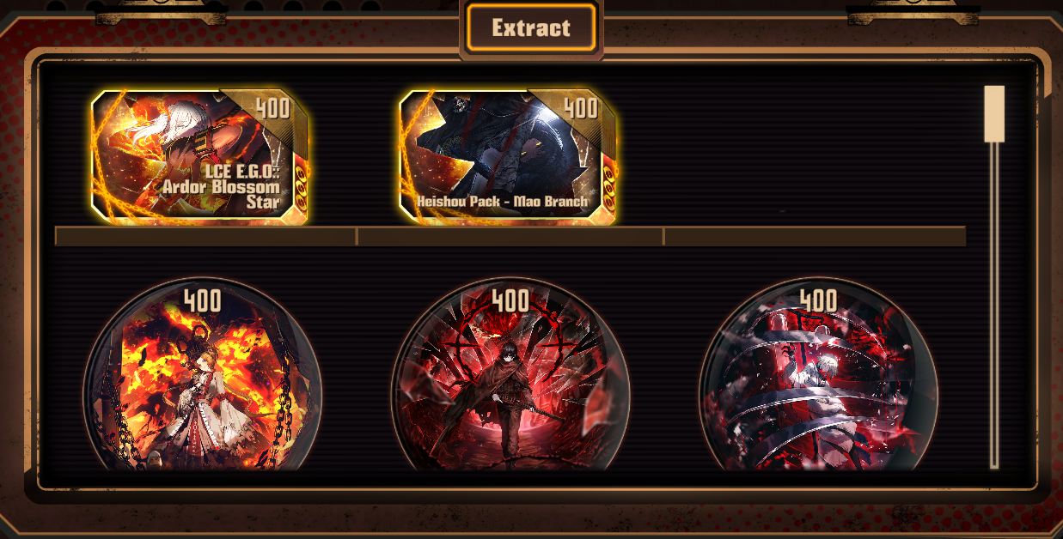Image resolution: width=1063 pixels, height=539 pixels.
Task: Click the brown shelf bar under Heishou Pack card
Action: (510, 236)
